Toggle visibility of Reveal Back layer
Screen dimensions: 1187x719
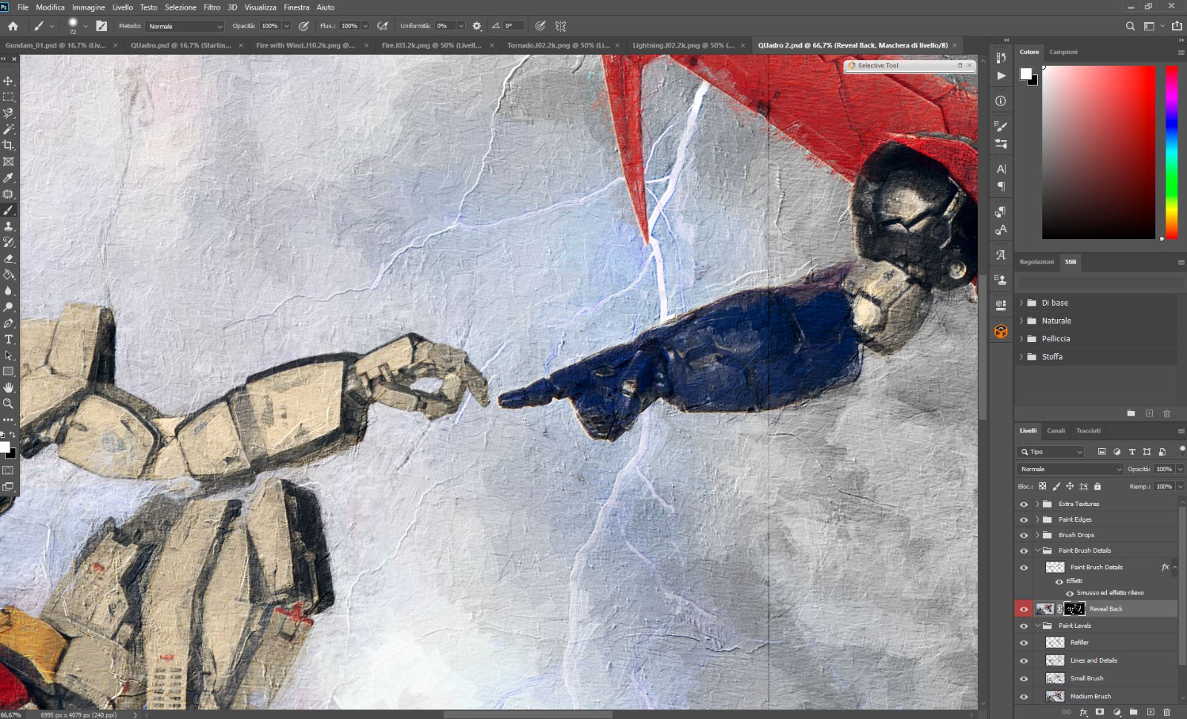tap(1024, 609)
